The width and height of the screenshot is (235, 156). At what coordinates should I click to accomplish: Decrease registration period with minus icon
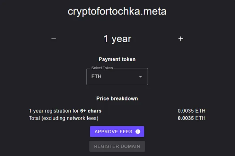click(x=53, y=39)
